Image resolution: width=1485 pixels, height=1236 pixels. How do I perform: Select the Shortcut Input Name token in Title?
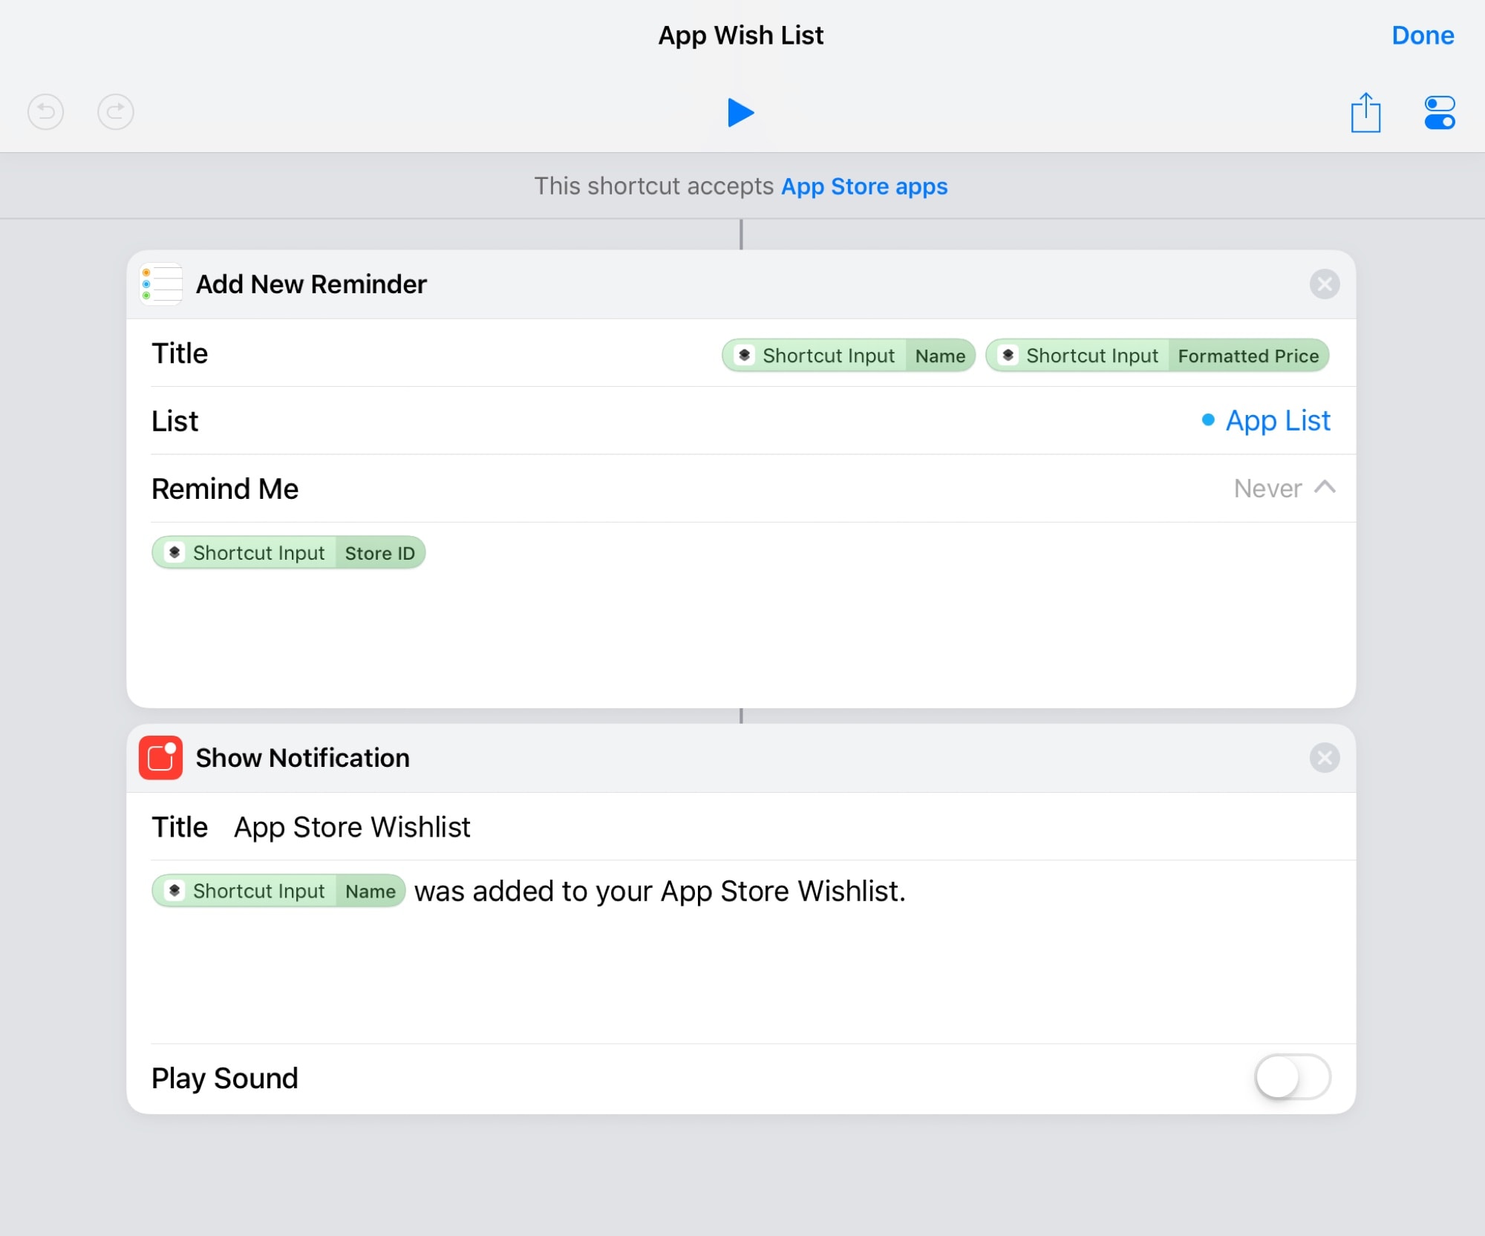point(847,355)
